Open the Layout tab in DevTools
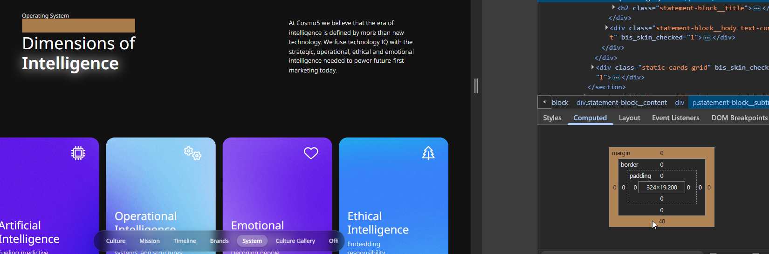769x254 pixels. 629,118
